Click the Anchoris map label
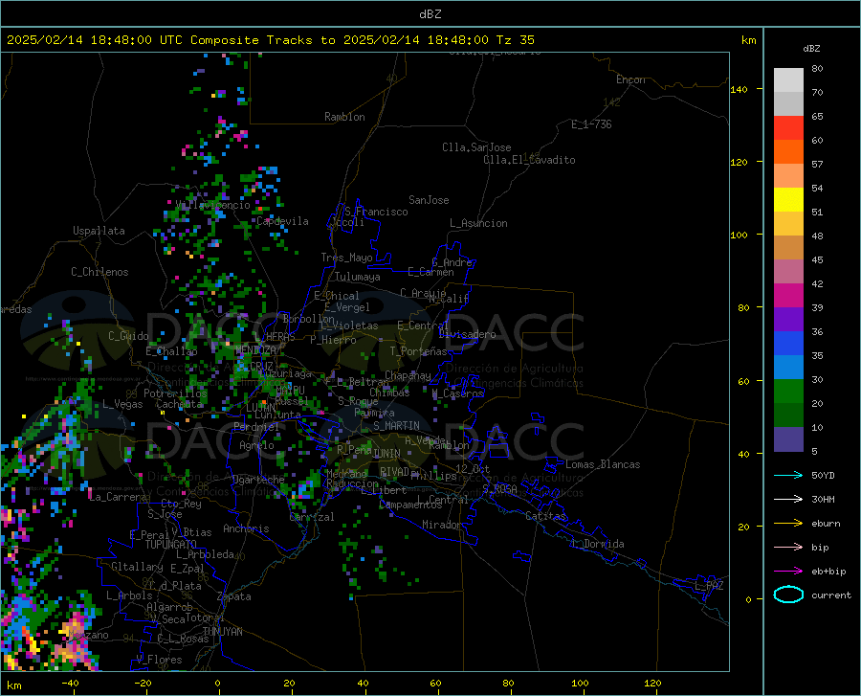 pyautogui.click(x=246, y=529)
